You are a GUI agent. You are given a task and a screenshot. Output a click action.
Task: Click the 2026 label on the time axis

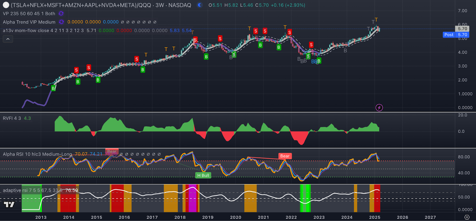point(403,217)
